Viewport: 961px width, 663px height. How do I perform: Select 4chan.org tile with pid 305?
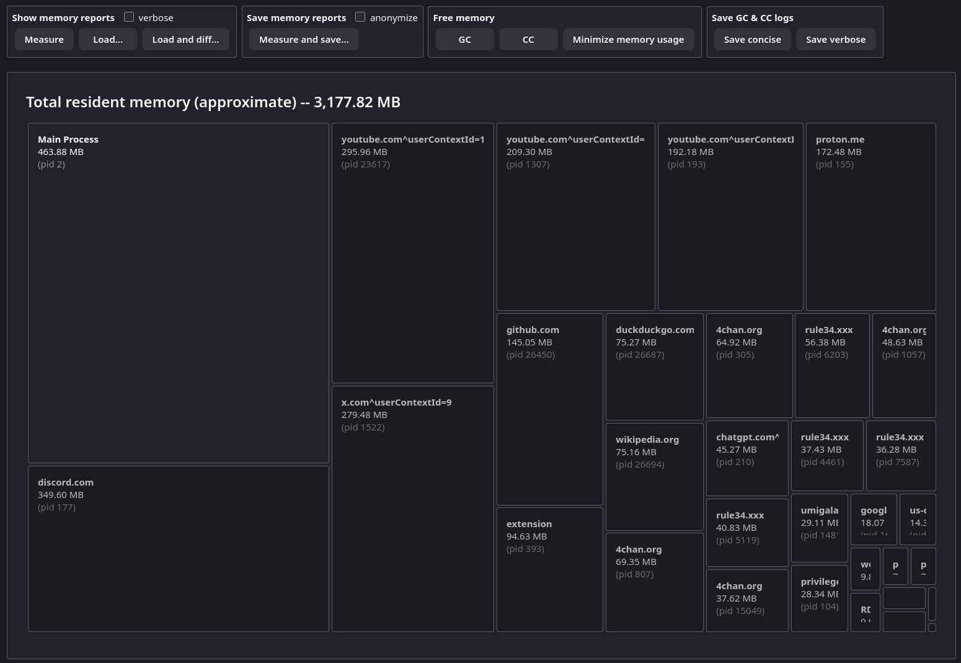pos(750,365)
